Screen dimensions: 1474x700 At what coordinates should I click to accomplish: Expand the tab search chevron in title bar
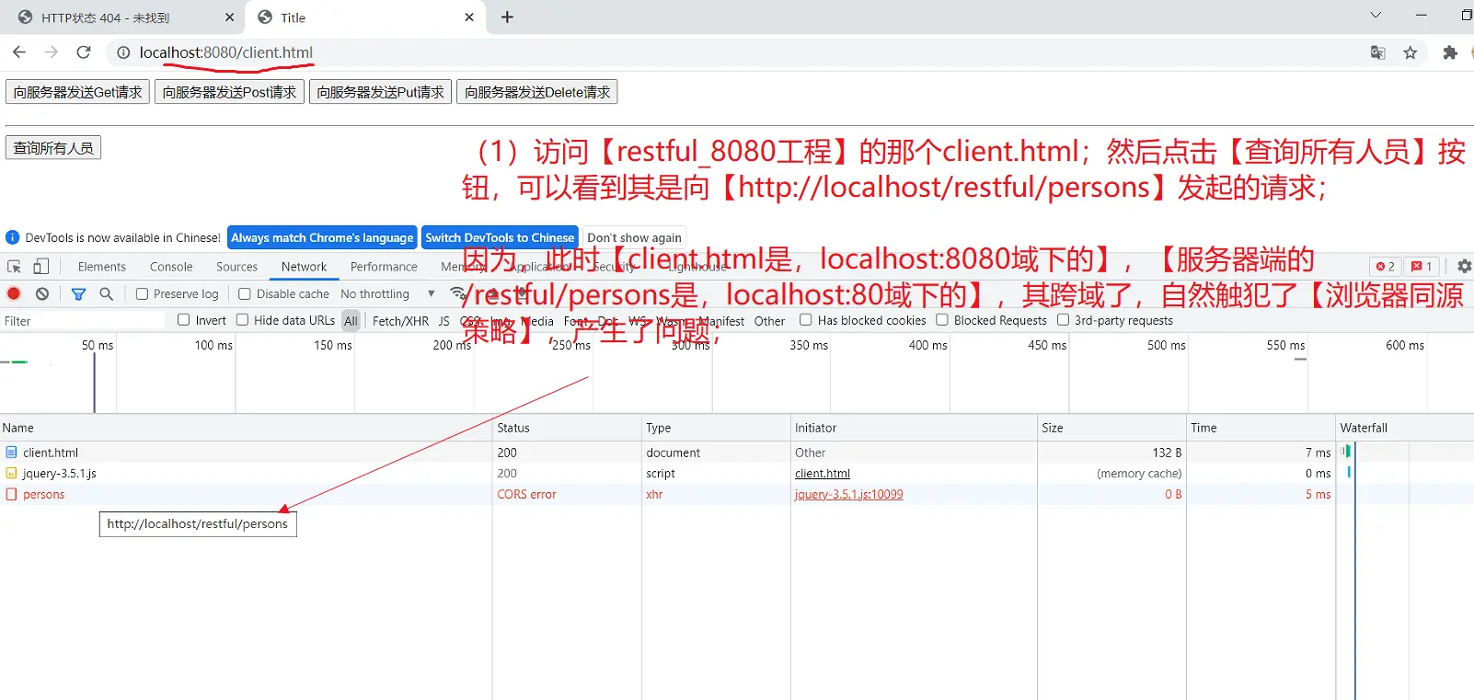[x=1376, y=16]
